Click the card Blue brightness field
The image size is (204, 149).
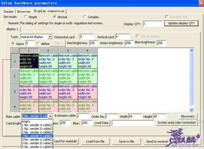pos(87,123)
